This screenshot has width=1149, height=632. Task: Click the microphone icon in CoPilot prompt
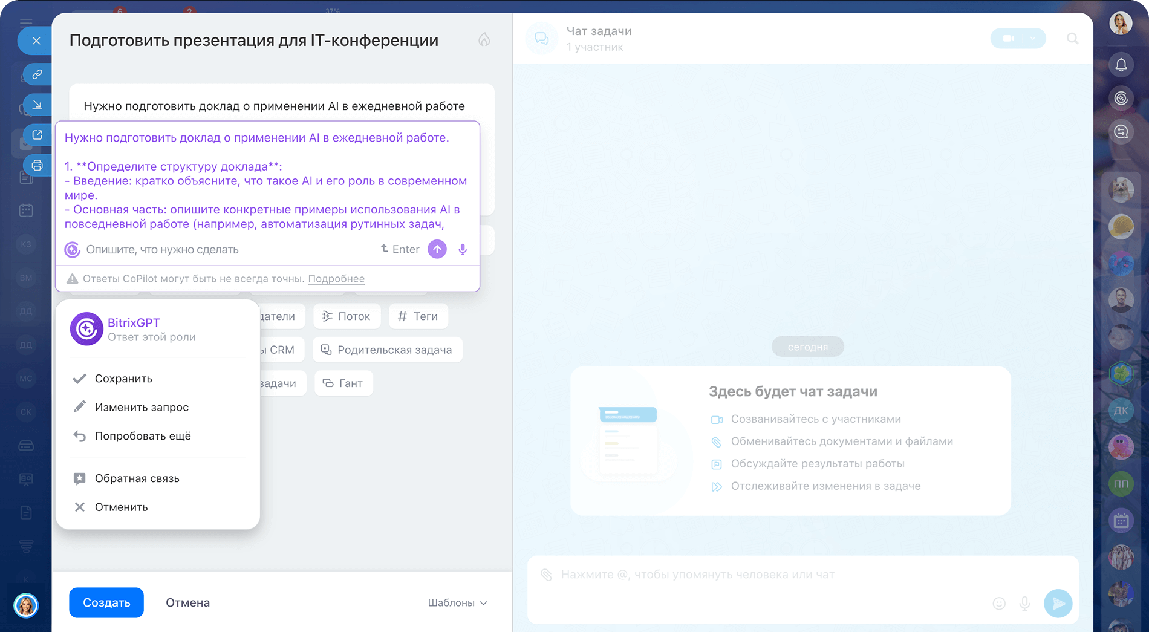(x=463, y=249)
